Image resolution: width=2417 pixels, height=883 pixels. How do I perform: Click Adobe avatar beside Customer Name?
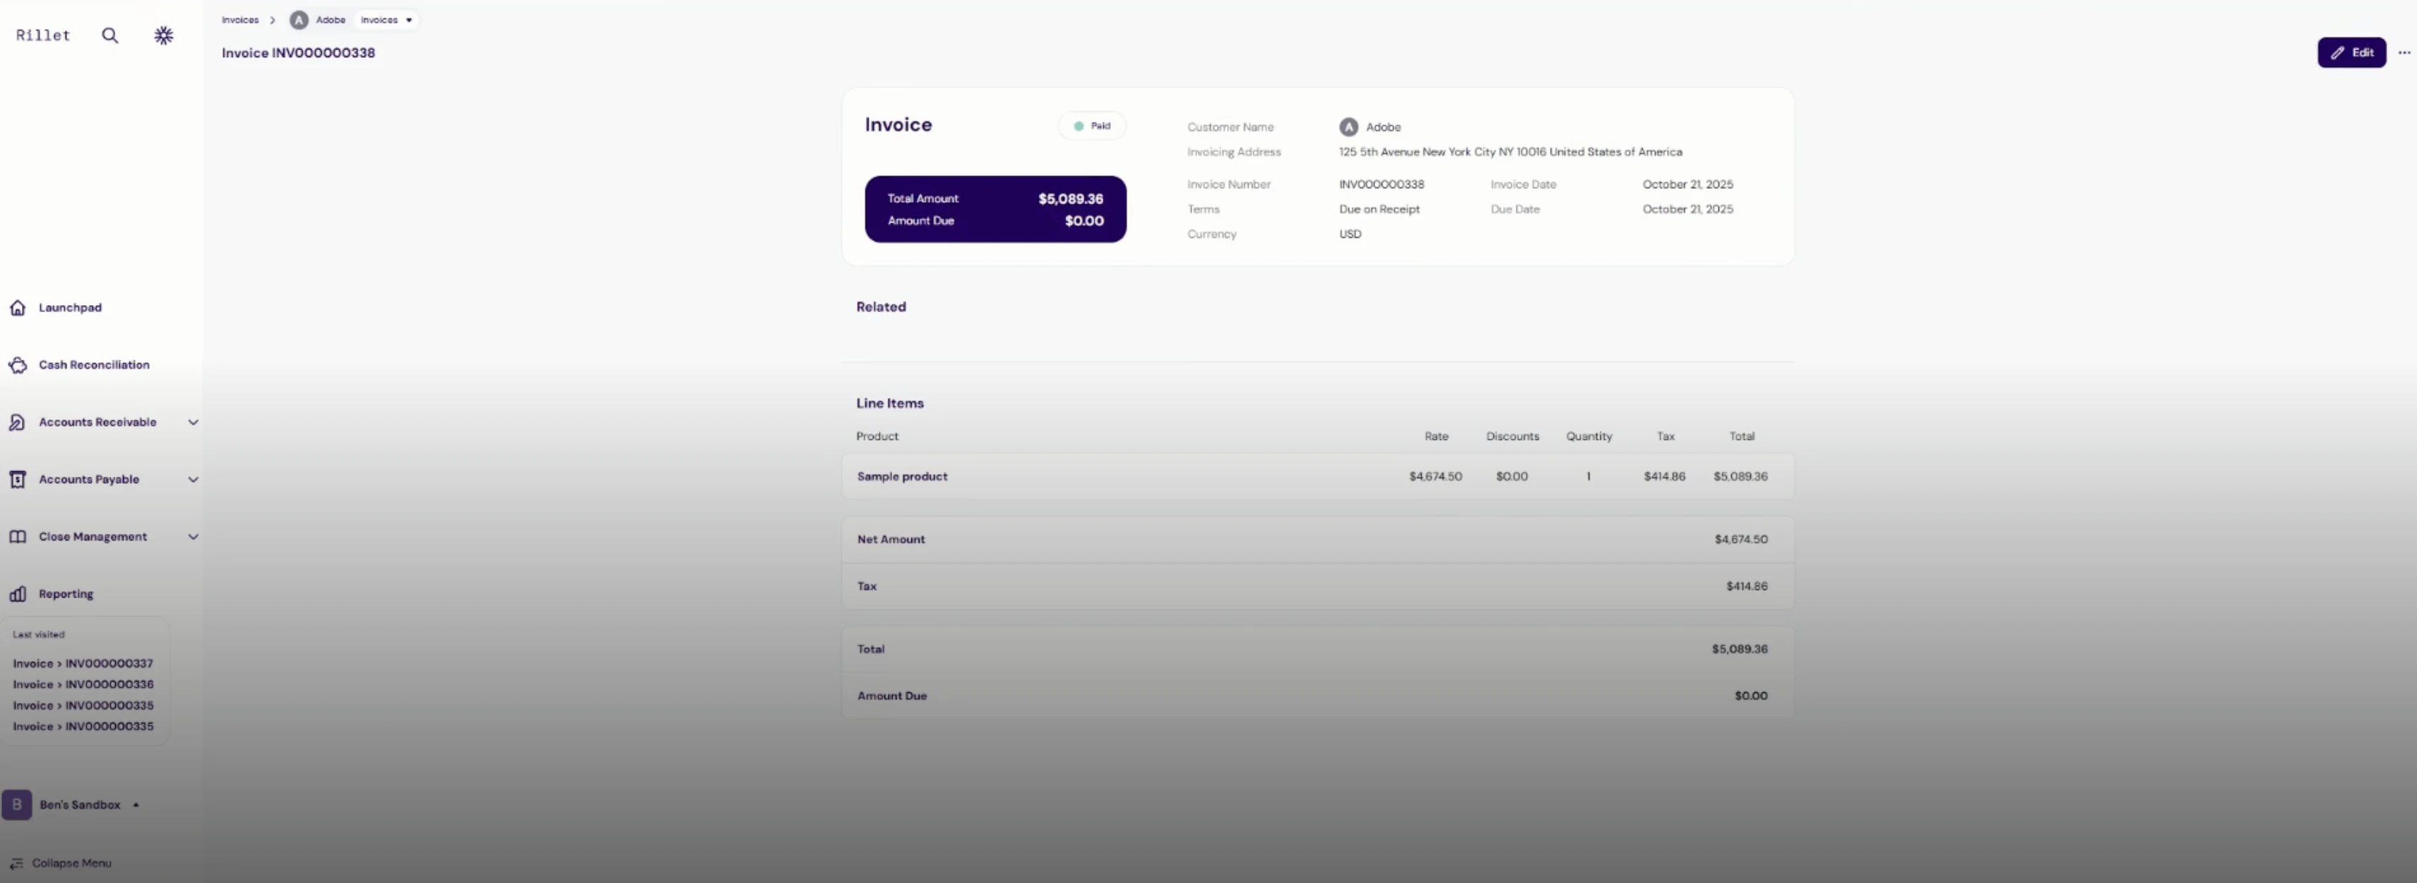point(1348,126)
